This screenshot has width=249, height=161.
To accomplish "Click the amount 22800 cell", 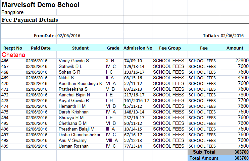I will 242,61.
